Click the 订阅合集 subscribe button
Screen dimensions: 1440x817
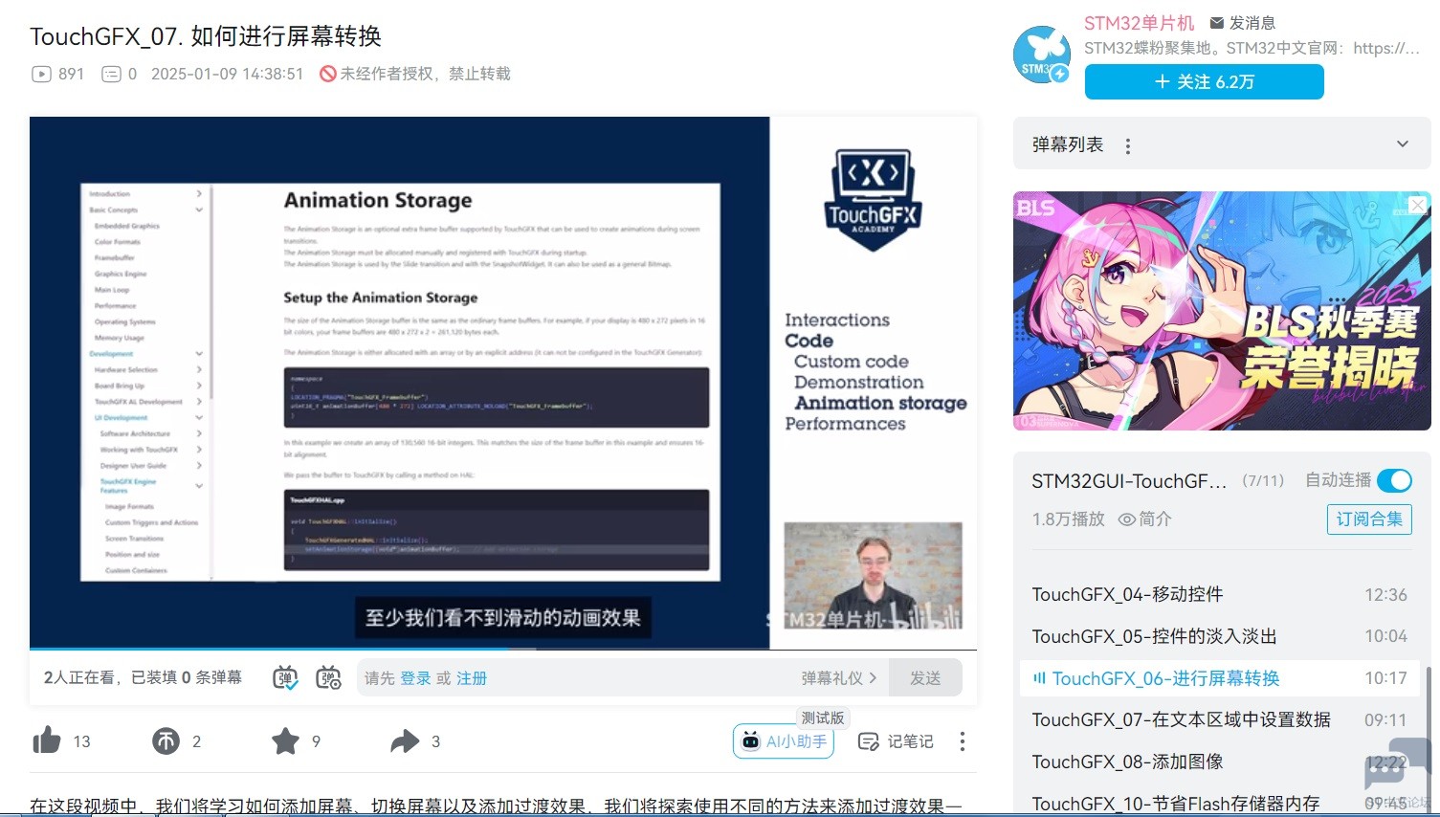click(1368, 519)
